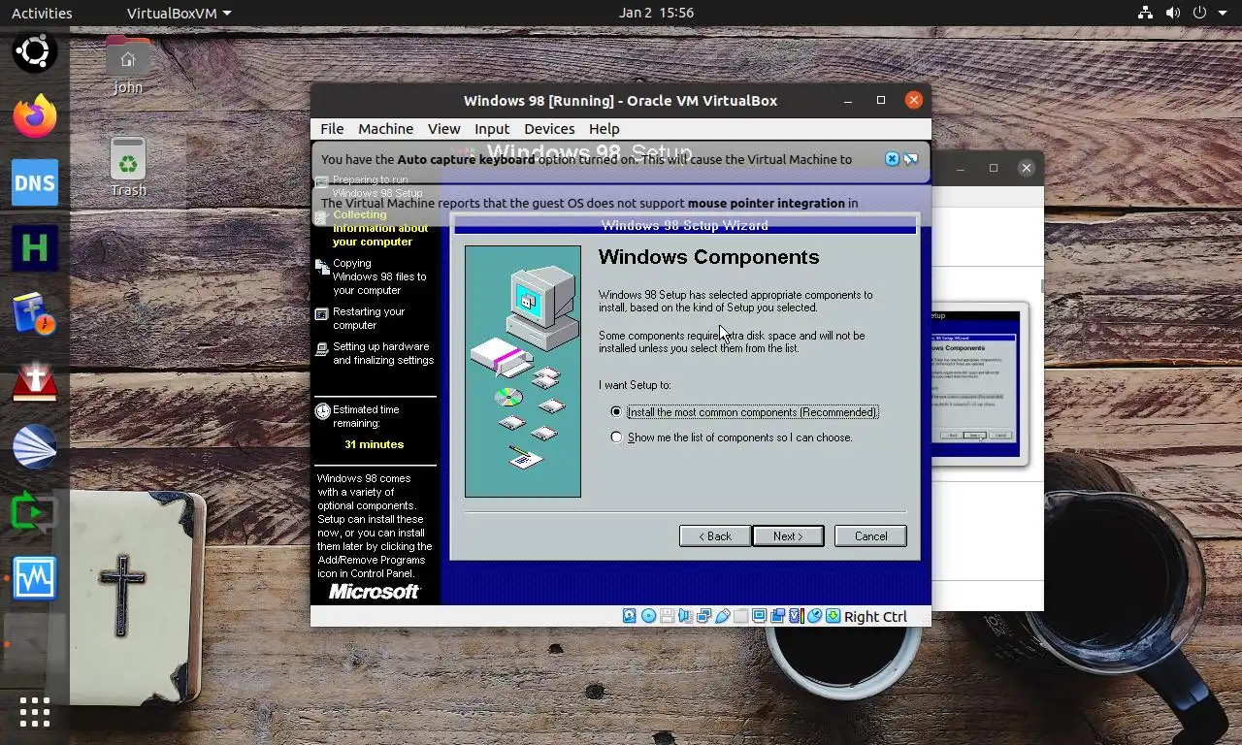Open the Help menu
This screenshot has width=1242, height=745.
coord(604,128)
